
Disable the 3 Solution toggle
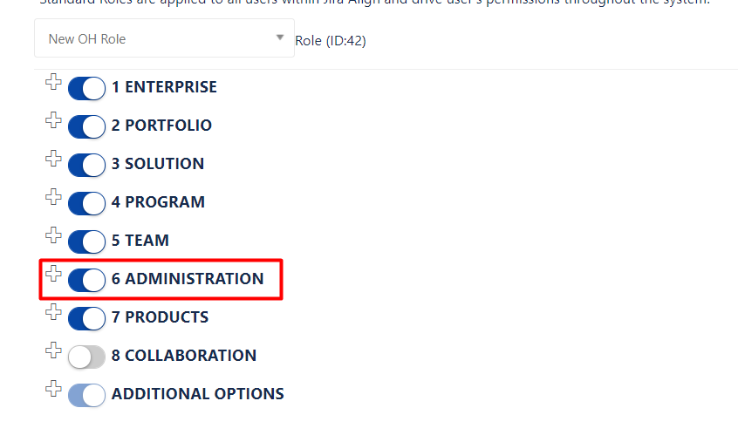tap(86, 165)
